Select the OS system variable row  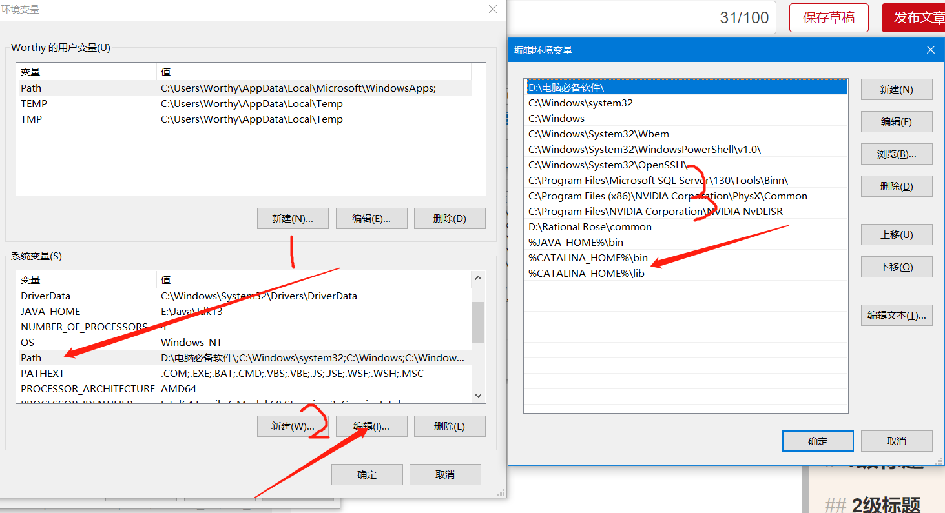coord(244,343)
